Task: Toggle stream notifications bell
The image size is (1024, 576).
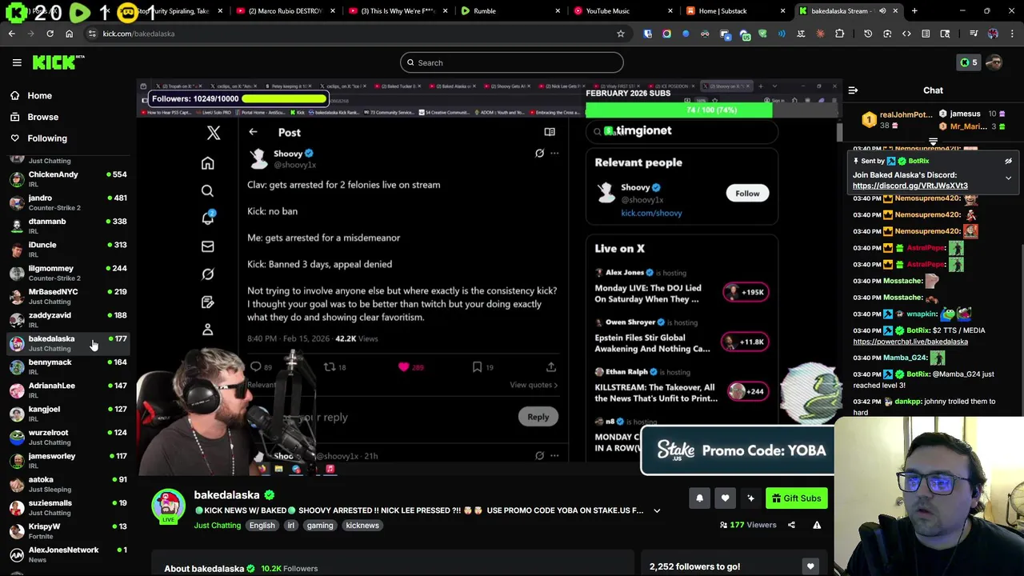Action: (x=699, y=498)
